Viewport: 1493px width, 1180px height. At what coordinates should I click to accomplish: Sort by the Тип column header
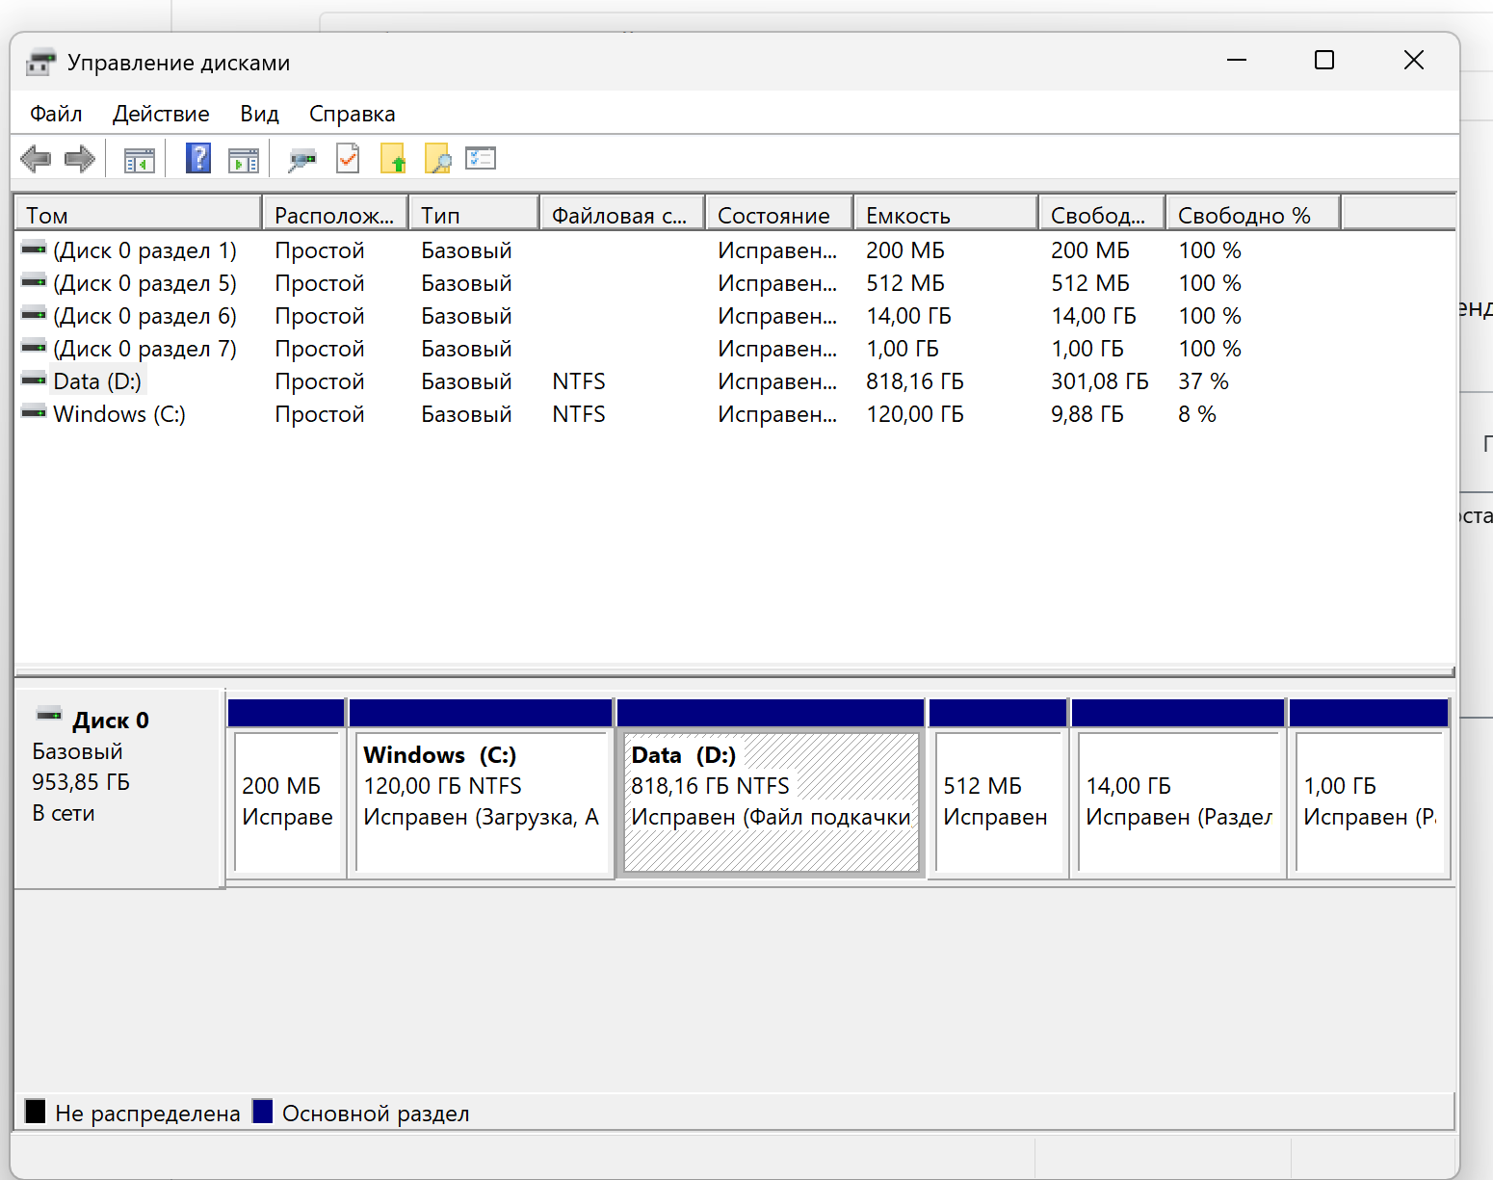[474, 215]
